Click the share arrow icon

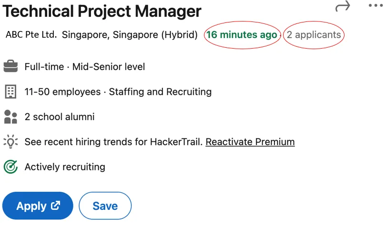(343, 6)
